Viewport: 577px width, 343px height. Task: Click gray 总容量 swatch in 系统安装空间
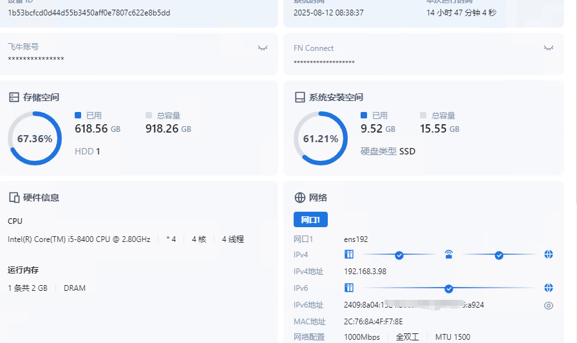coord(423,115)
